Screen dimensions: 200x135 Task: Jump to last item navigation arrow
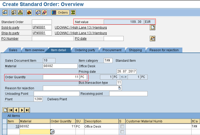coord(27,110)
